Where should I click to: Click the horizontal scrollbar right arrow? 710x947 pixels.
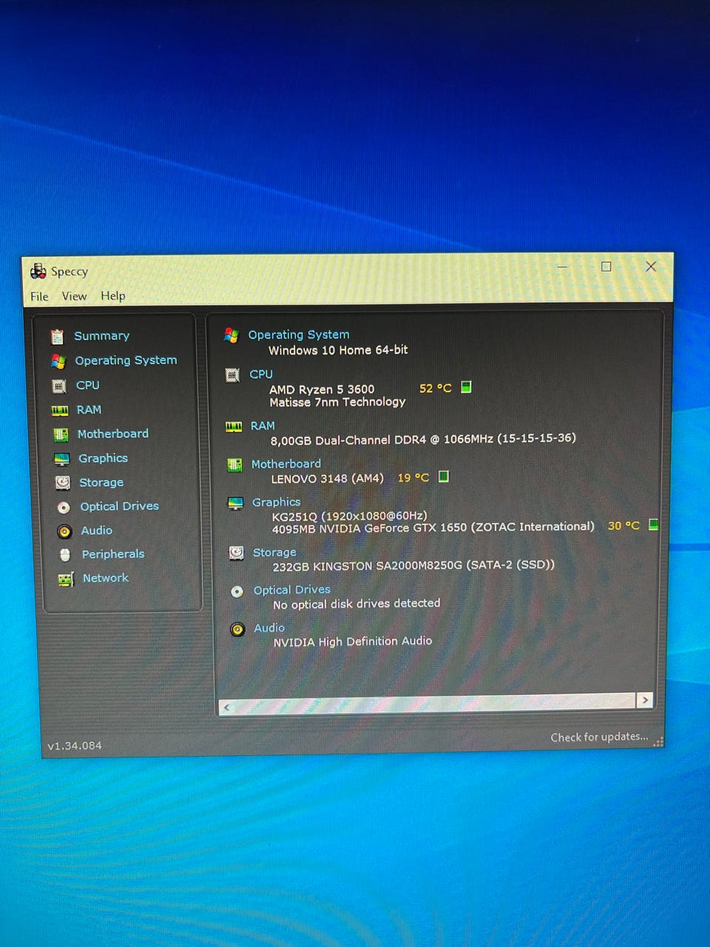pyautogui.click(x=645, y=700)
